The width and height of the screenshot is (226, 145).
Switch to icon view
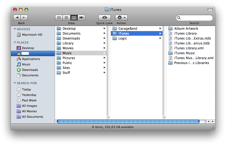(x=59, y=18)
